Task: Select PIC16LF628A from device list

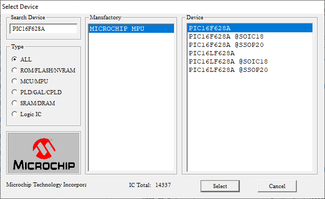Action: tap(250, 53)
